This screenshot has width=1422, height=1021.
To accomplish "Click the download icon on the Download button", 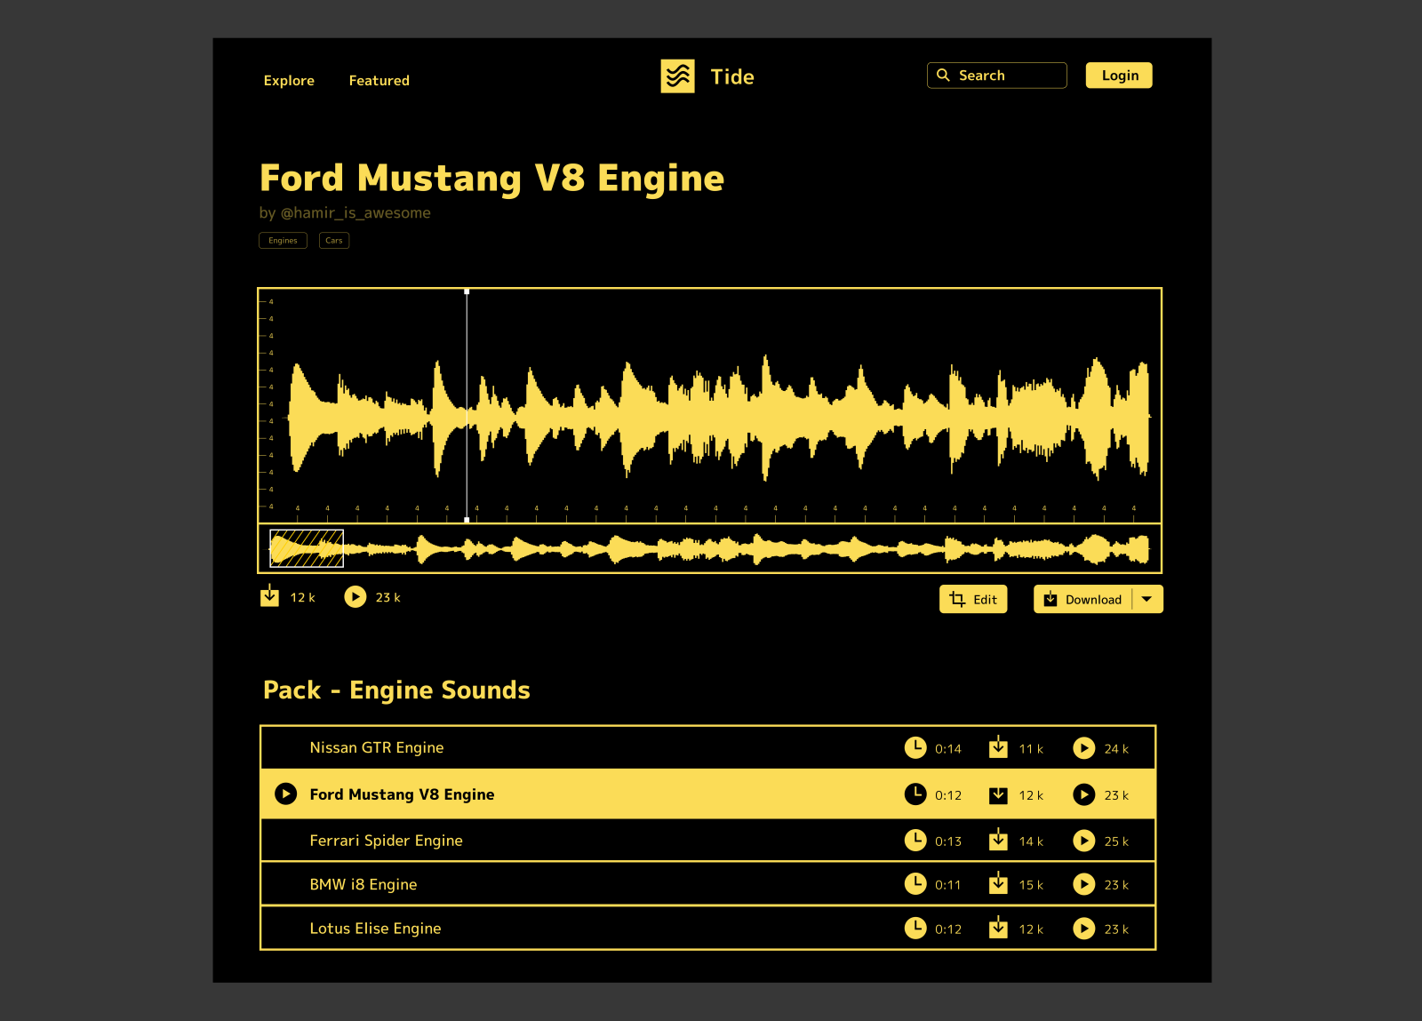I will (x=1051, y=599).
